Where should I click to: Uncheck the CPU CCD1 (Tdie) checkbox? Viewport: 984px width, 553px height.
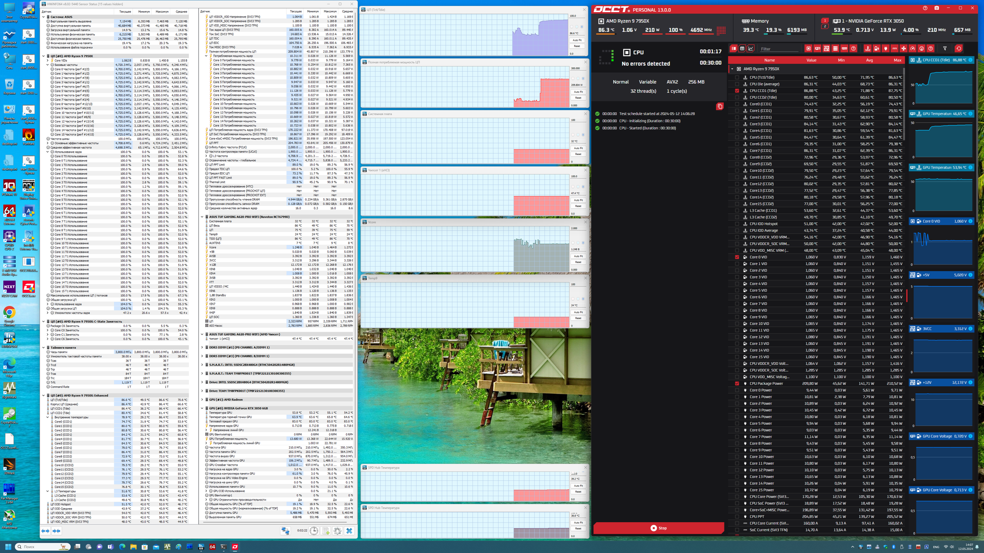coord(737,91)
